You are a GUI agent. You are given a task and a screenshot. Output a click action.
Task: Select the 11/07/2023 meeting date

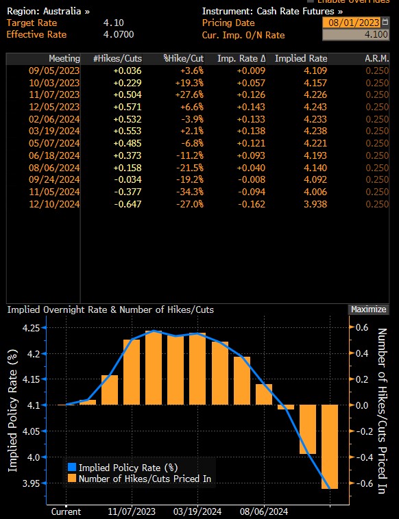pos(54,94)
